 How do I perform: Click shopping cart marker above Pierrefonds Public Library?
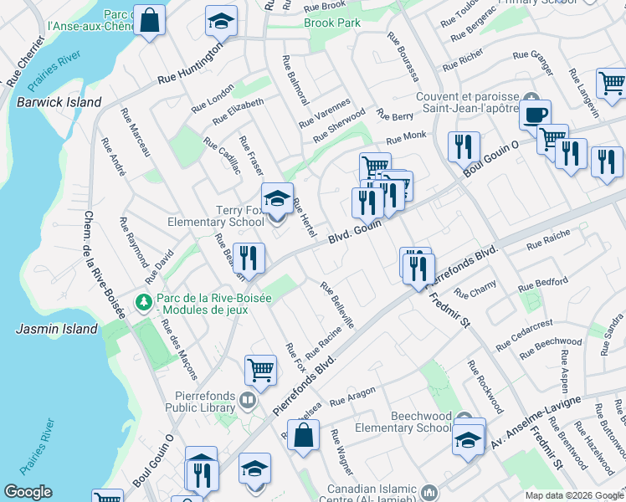261,371
